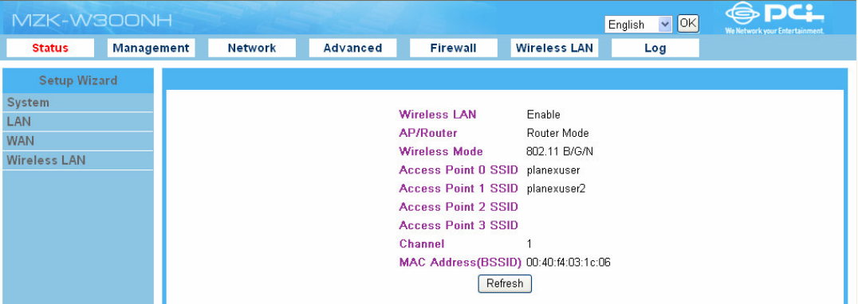Image resolution: width=858 pixels, height=304 pixels.
Task: Launch the Setup Wizard
Action: [77, 81]
